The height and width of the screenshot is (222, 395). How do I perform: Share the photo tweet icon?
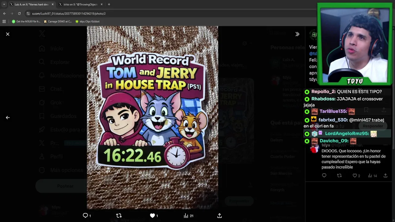219,216
